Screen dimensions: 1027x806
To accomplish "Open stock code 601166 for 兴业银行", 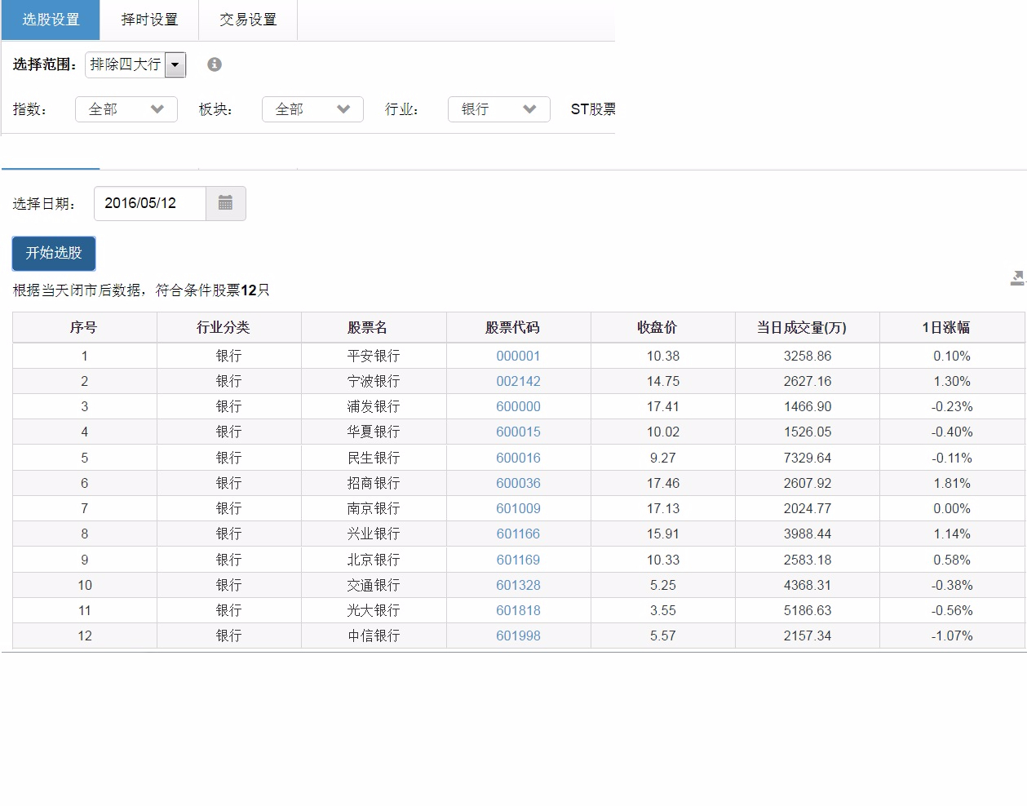I will coord(518,534).
